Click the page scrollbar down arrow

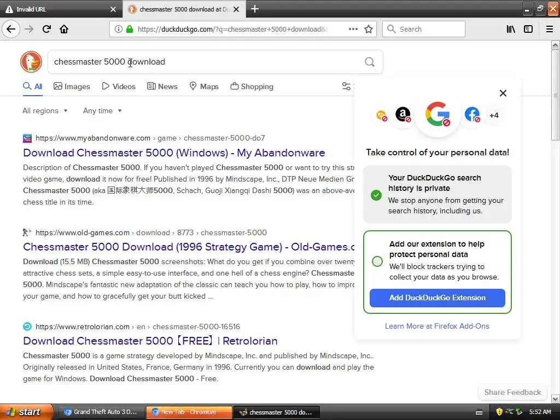(x=556, y=399)
